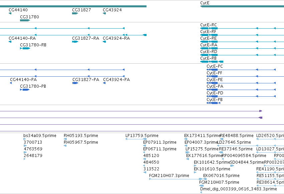Image resolution: width=284 pixels, height=194 pixels.
Task: Select the CycE-PC protein feature
Action: pos(241,70)
